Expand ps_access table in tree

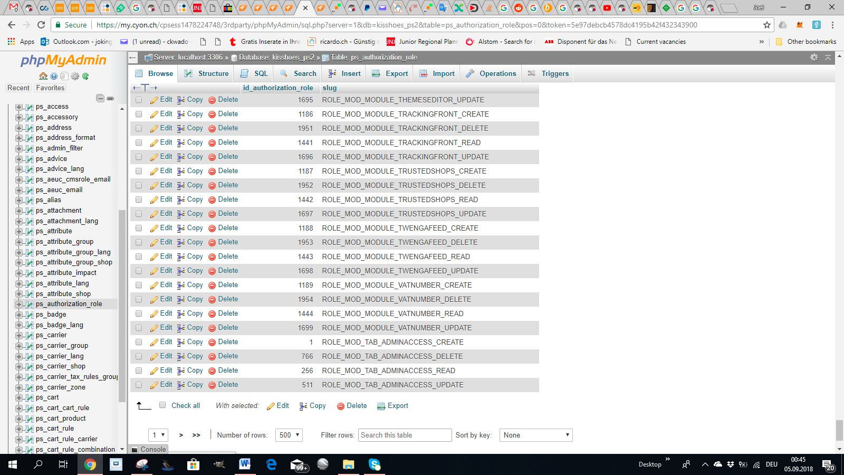tap(19, 107)
